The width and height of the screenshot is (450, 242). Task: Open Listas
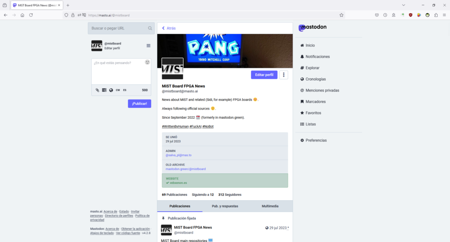[x=308, y=124]
